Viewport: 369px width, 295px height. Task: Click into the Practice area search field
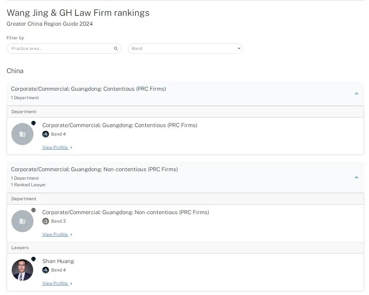point(64,48)
